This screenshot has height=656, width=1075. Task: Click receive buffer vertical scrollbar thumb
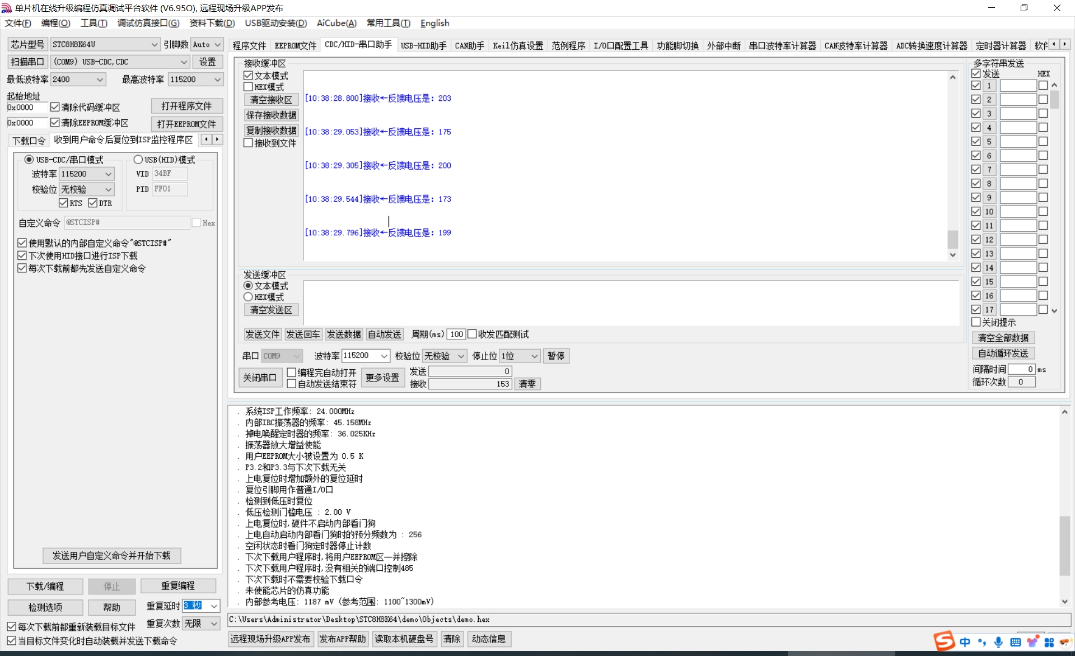pyautogui.click(x=952, y=239)
